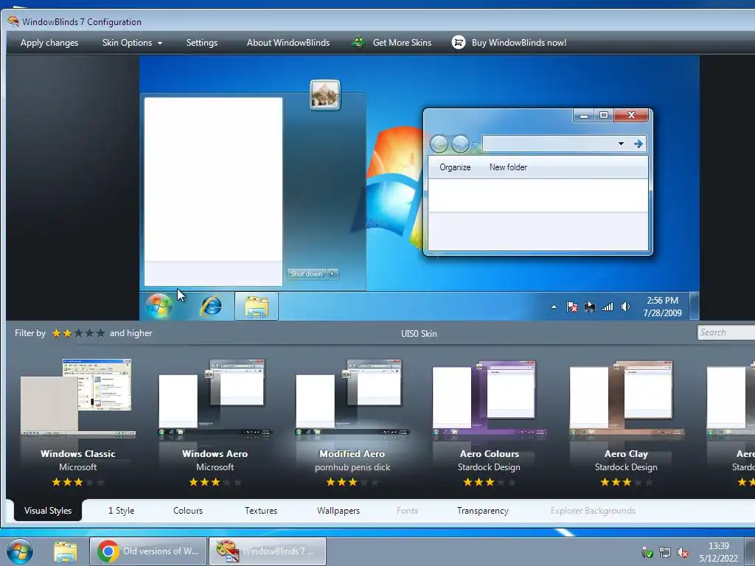Switch to the Transparency tab
This screenshot has width=755, height=566.
(482, 511)
